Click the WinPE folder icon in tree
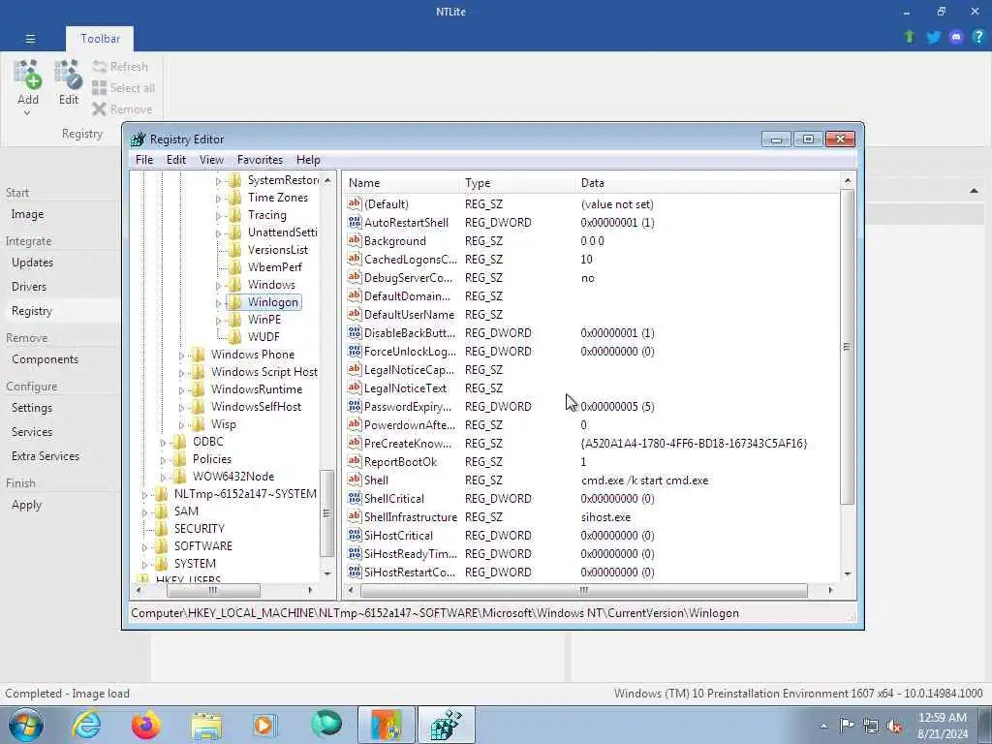This screenshot has height=744, width=992. coord(234,320)
